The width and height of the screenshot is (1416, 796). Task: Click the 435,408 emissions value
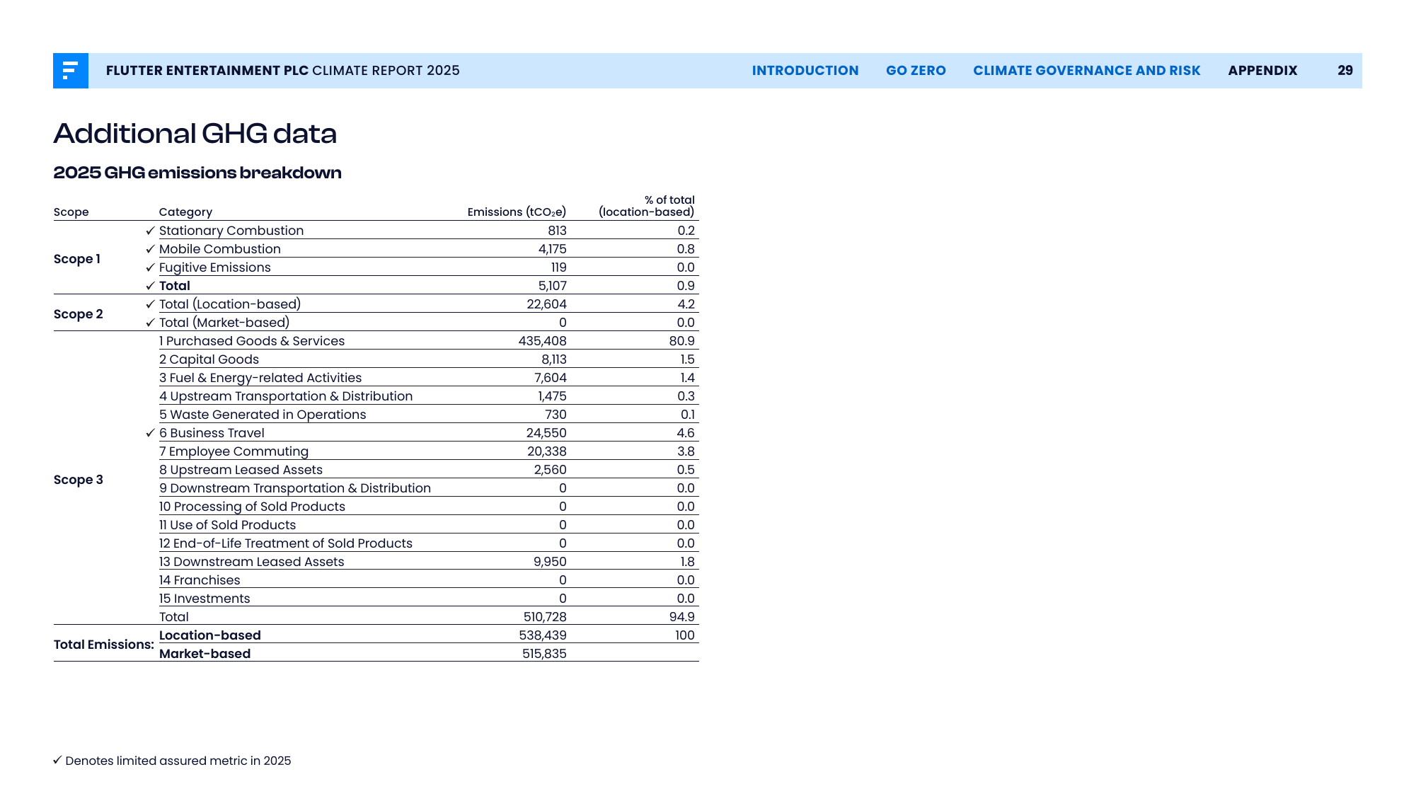coord(543,341)
